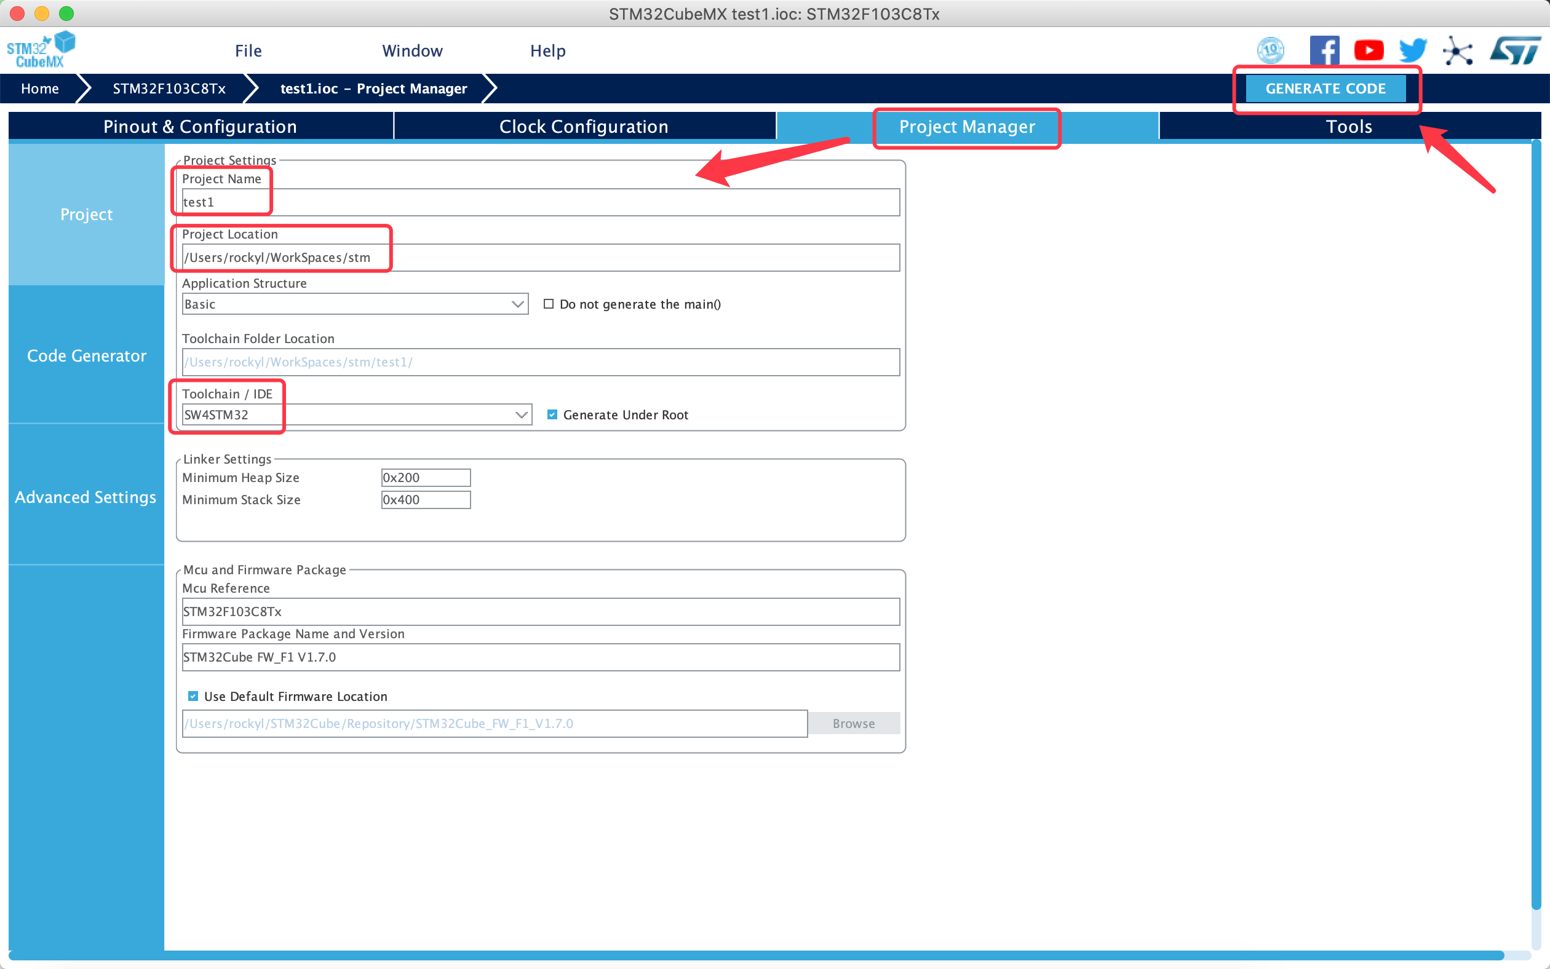
Task: Switch to Clock Configuration tab
Action: point(584,126)
